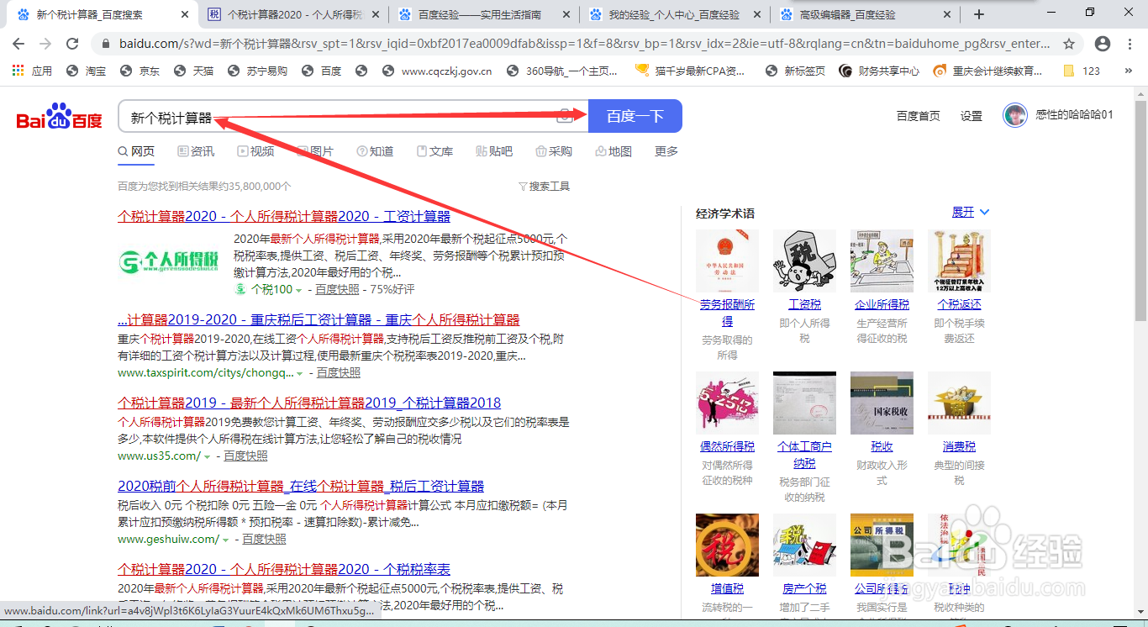
Task: Open the 财务共享中心 bookmark
Action: coord(879,71)
